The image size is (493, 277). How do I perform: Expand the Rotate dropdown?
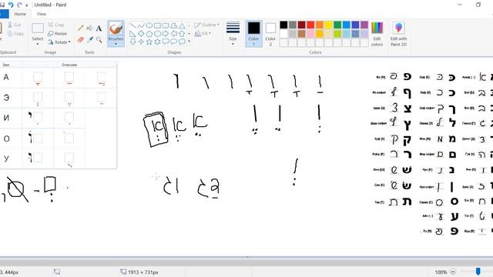69,42
